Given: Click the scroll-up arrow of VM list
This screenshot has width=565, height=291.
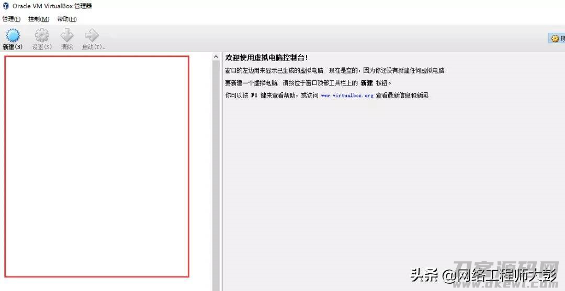Looking at the screenshot, I should click(216, 57).
